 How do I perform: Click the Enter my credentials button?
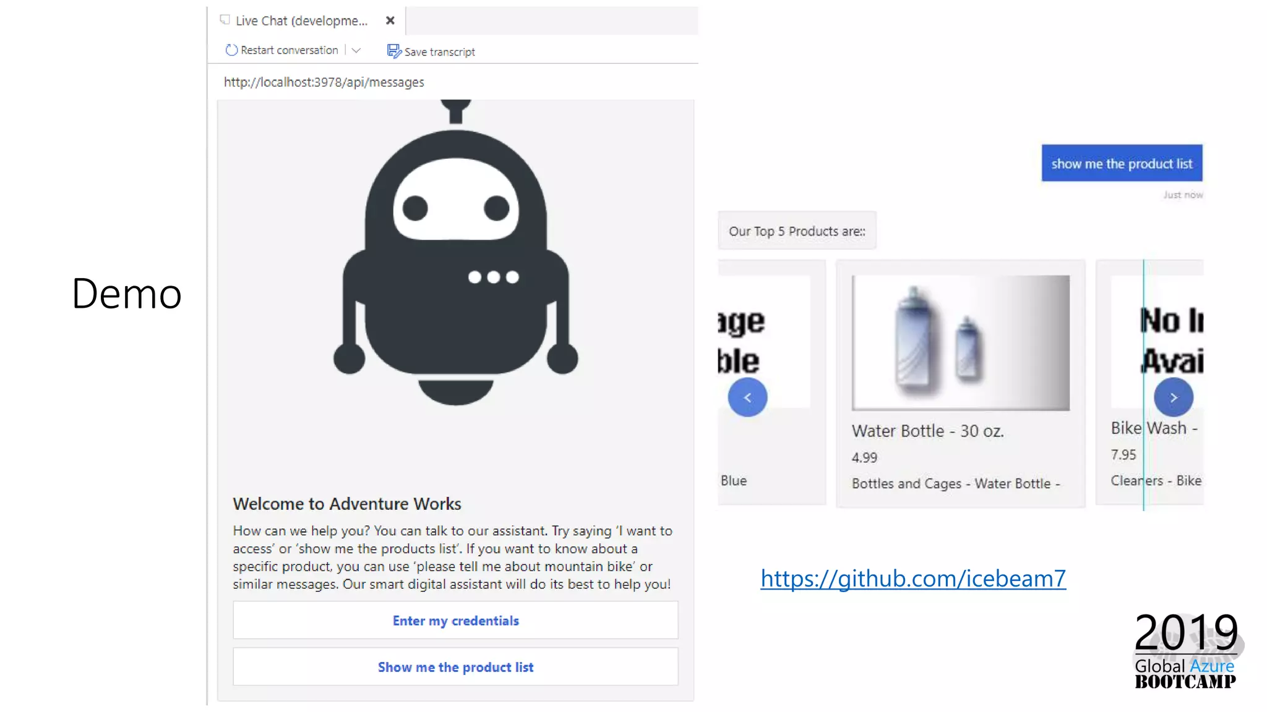[455, 620]
